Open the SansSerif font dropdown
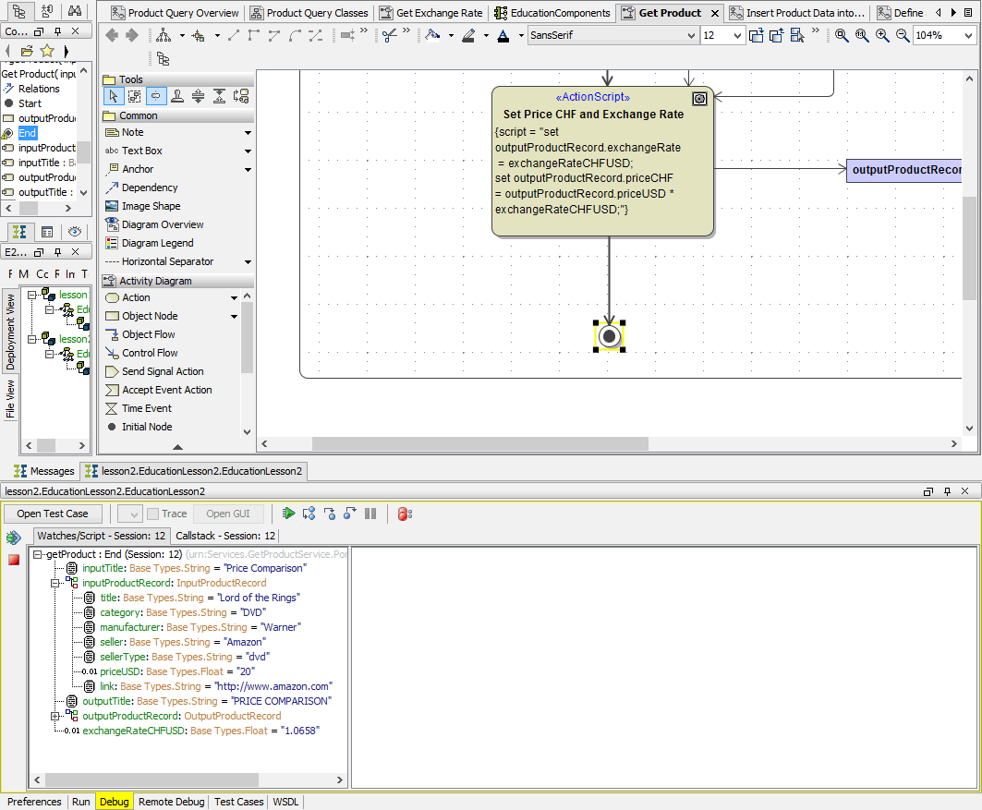982x810 pixels. pos(691,35)
